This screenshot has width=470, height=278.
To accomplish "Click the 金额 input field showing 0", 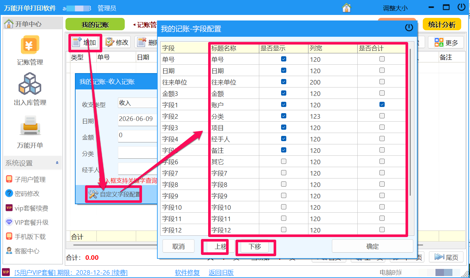I will point(138,136).
